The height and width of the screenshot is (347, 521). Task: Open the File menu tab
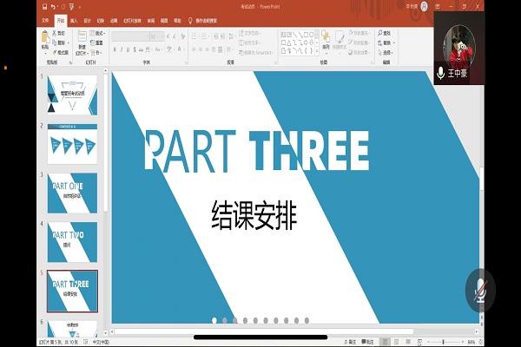(46, 19)
